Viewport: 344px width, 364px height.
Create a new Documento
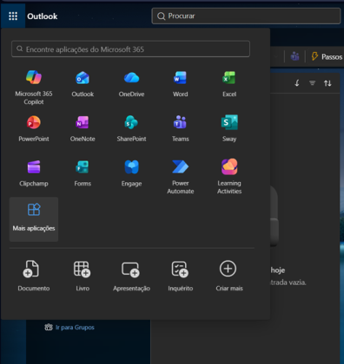pos(34,276)
